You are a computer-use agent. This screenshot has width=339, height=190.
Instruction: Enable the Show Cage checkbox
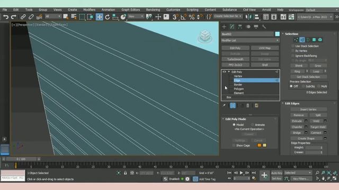(x=234, y=146)
